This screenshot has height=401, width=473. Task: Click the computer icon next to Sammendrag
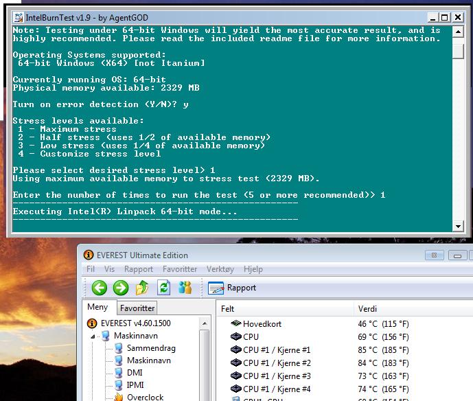pos(119,348)
